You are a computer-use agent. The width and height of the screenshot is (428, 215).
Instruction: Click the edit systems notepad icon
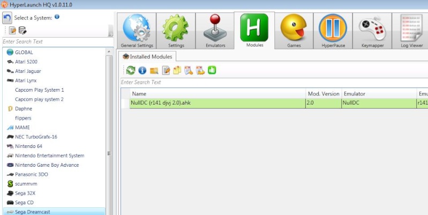point(12,31)
